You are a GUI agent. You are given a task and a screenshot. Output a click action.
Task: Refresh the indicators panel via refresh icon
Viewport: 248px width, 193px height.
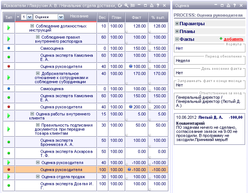coord(120,6)
